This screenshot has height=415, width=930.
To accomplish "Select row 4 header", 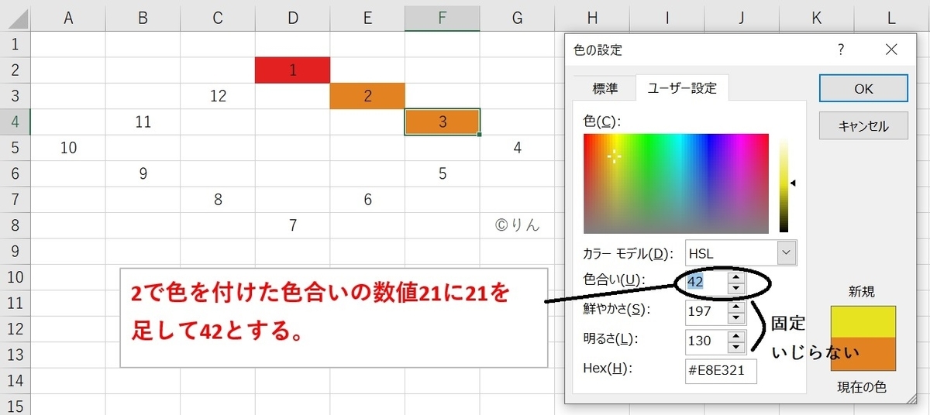I will [15, 122].
